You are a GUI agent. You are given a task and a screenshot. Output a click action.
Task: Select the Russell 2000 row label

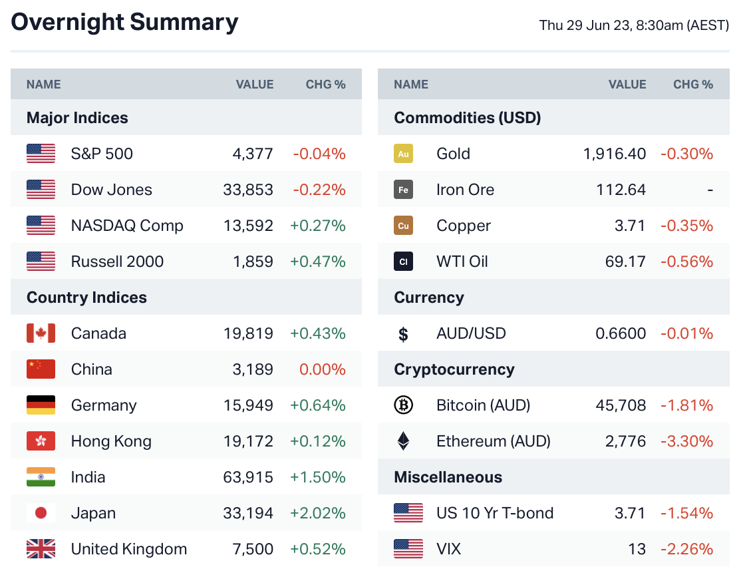(x=117, y=262)
